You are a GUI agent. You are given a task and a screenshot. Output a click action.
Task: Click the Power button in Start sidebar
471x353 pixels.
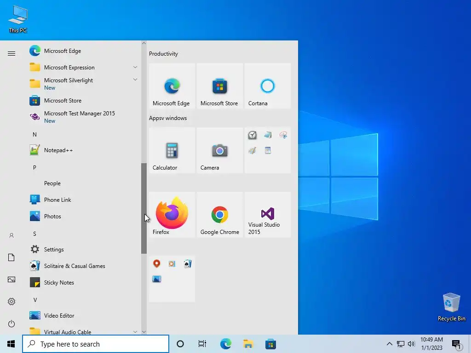(x=11, y=324)
